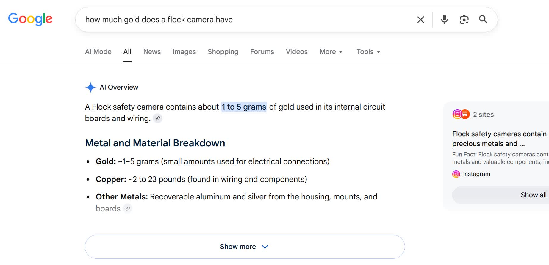Open Google Lens image search icon
The height and width of the screenshot is (265, 549).
464,20
